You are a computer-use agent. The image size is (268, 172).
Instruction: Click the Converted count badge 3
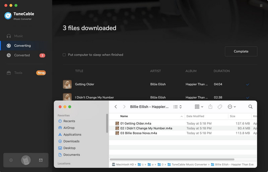pyautogui.click(x=42, y=55)
